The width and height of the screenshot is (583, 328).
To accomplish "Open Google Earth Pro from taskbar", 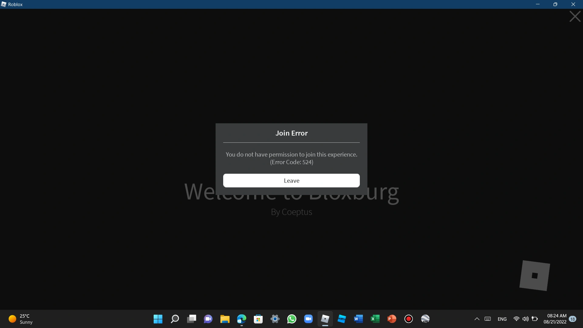I will point(425,319).
